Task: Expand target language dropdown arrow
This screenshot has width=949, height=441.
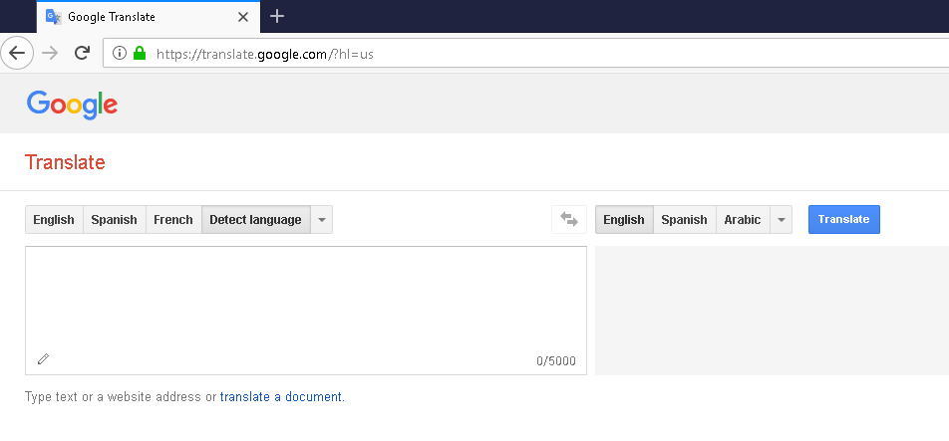Action: click(781, 220)
